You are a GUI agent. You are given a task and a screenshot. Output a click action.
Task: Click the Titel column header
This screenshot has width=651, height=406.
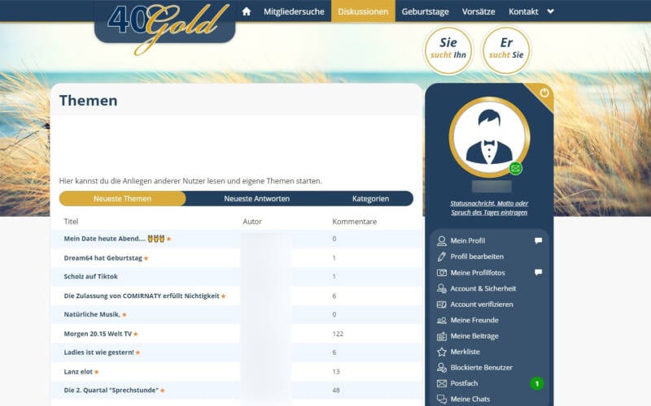point(71,222)
